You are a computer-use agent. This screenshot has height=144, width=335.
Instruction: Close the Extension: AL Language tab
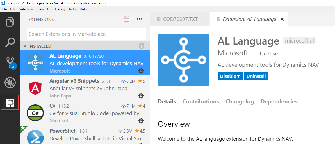[282, 19]
